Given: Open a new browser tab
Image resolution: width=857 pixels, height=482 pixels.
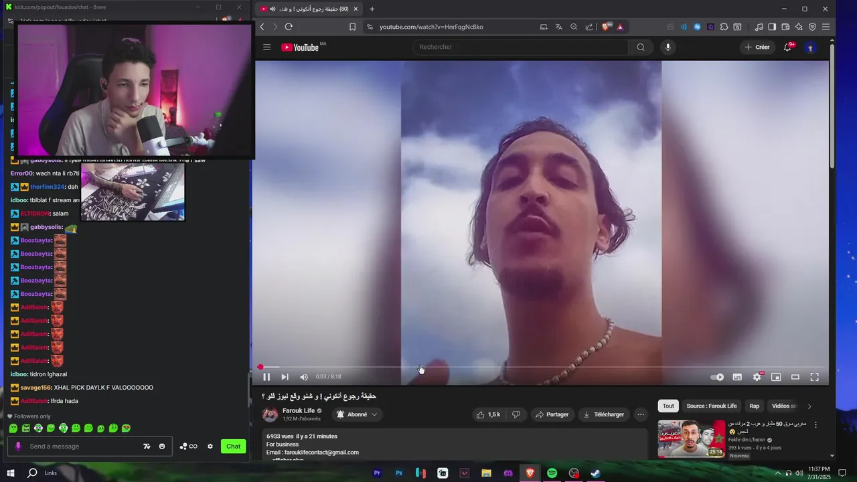Looking at the screenshot, I should [x=372, y=9].
